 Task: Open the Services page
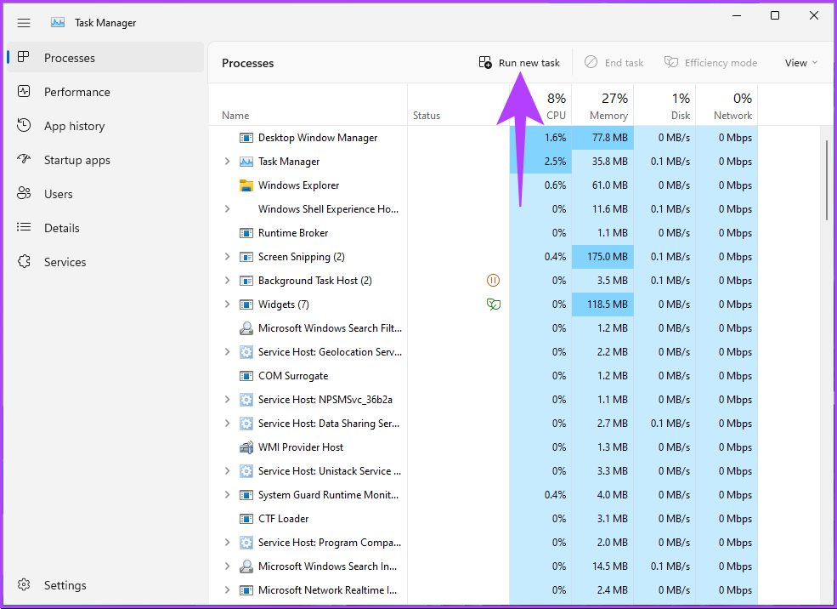tap(105, 262)
